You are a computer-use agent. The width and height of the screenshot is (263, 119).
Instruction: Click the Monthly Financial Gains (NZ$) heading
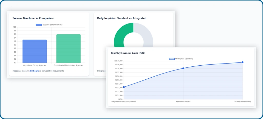tap(128, 53)
